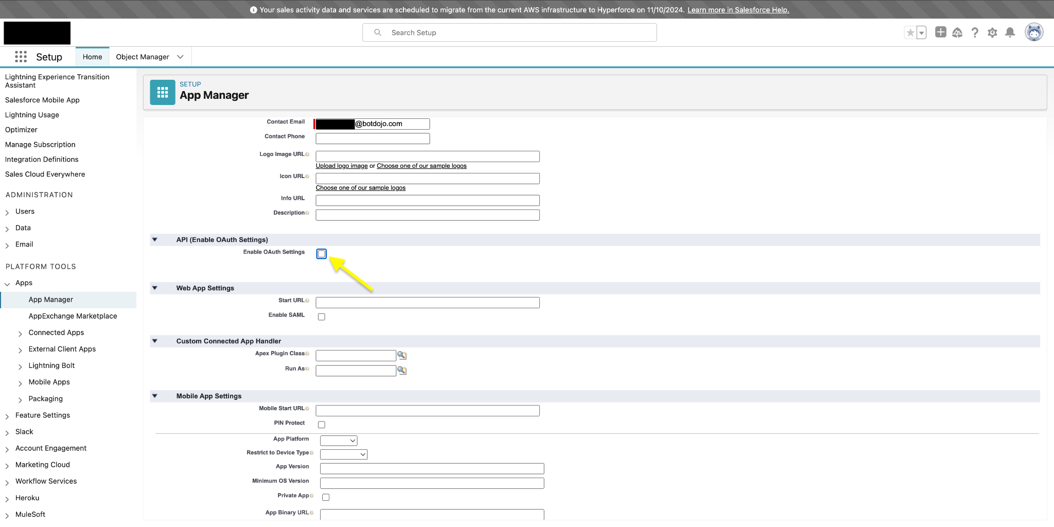Image resolution: width=1054 pixels, height=527 pixels.
Task: Open Salesforce Mobile App sidebar item
Action: tap(42, 100)
